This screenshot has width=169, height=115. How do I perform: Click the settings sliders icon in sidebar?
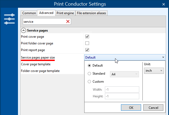click(x=9, y=19)
